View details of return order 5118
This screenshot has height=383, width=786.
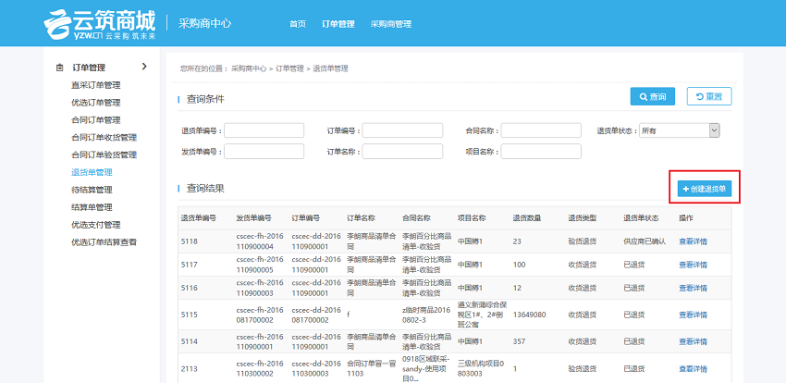(x=693, y=241)
